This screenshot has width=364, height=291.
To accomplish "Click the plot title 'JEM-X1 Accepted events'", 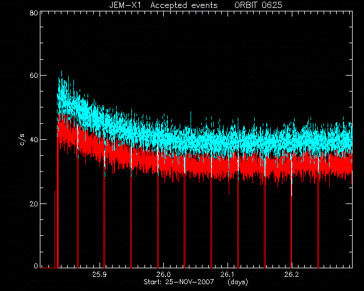I will [163, 5].
